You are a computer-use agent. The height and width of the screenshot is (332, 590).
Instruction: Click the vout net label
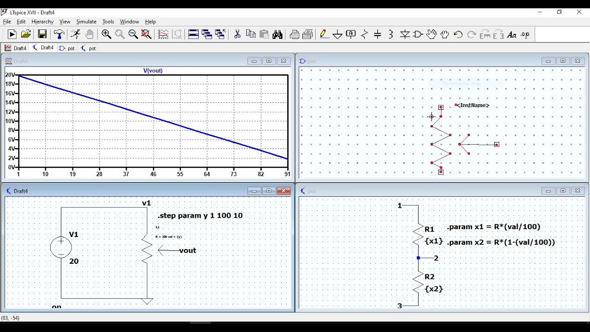[x=188, y=250]
